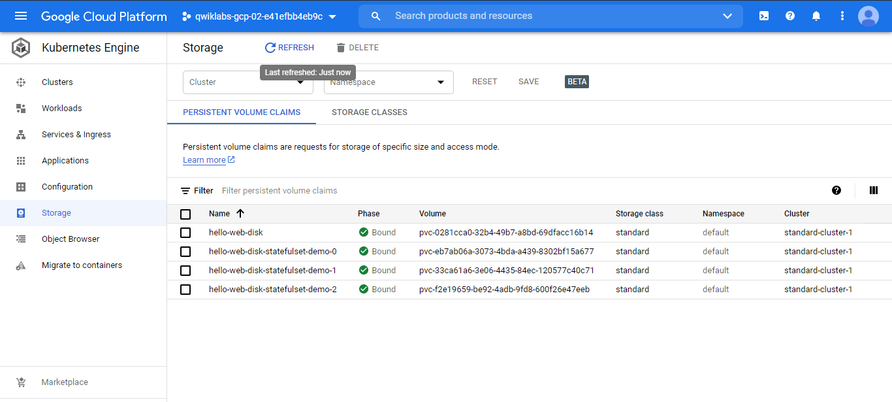Click the filter list icon

(185, 191)
